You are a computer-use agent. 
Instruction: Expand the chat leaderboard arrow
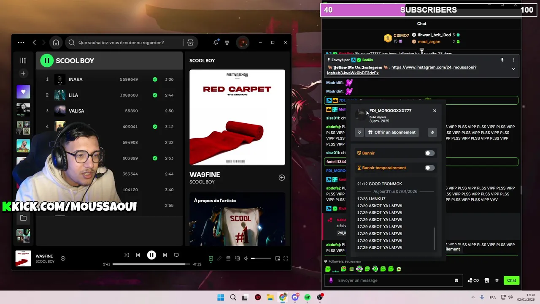point(422,50)
